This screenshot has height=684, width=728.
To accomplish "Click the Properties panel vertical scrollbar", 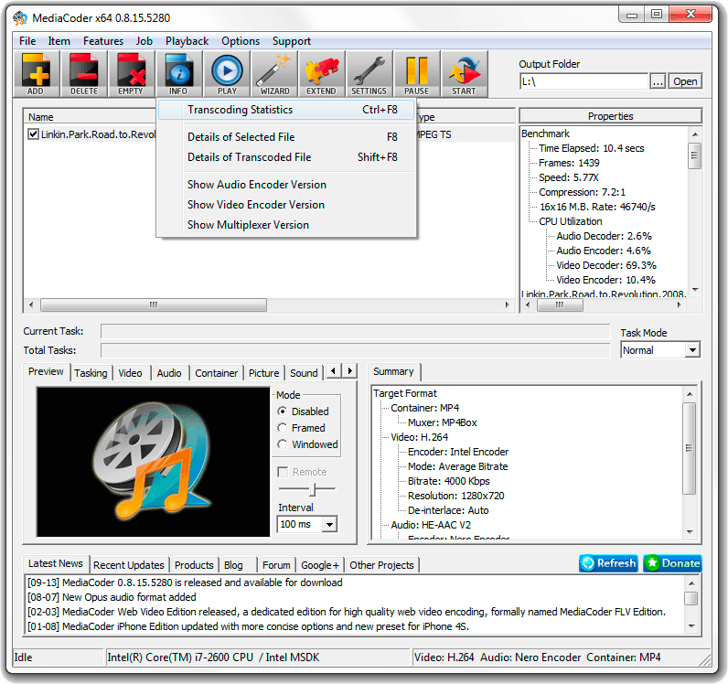I will click(x=694, y=156).
